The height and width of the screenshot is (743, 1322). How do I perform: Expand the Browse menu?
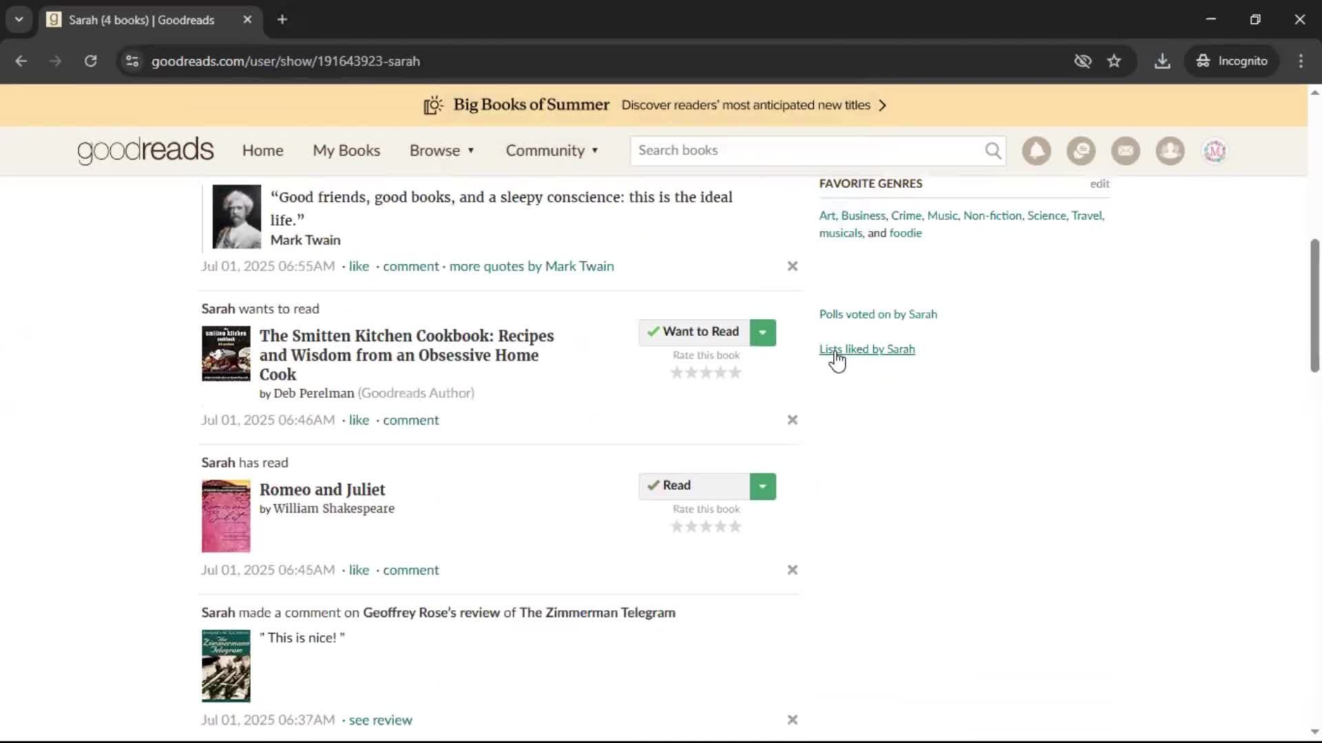click(442, 151)
